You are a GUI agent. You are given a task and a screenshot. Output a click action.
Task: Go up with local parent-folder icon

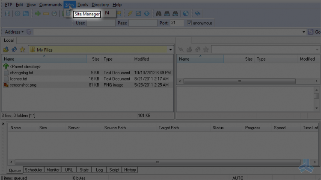[x=6, y=49]
